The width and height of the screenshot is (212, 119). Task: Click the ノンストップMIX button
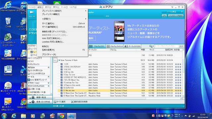click(176, 16)
